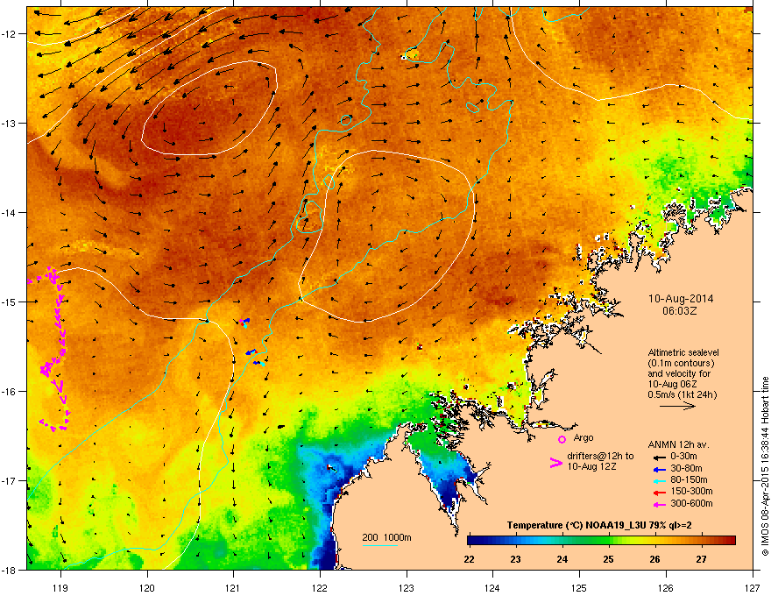Click the -18 latitude axis label
This screenshot has width=771, height=596.
click(x=9, y=570)
